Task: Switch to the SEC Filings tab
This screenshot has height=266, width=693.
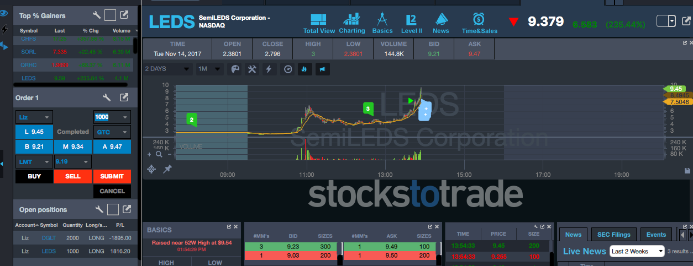Action: [613, 235]
